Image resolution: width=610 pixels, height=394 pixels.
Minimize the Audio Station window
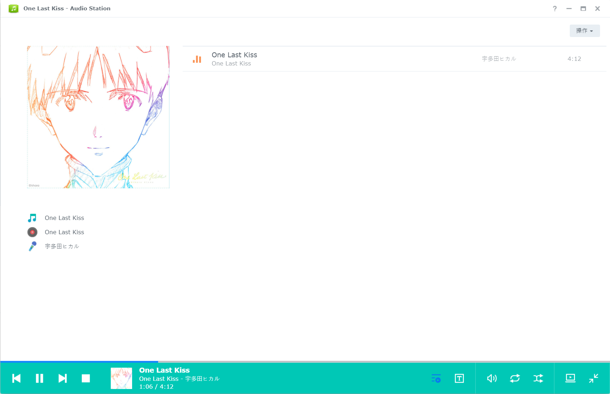[x=569, y=9]
